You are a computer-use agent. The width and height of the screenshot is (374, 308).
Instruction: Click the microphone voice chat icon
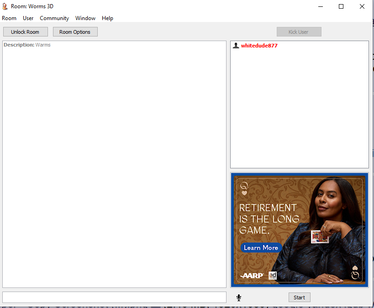pyautogui.click(x=239, y=298)
